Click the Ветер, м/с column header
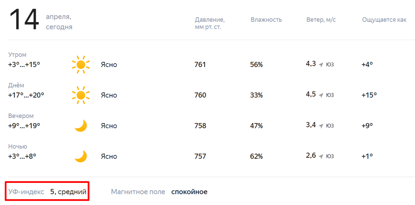The width and height of the screenshot is (415, 205). (x=321, y=20)
